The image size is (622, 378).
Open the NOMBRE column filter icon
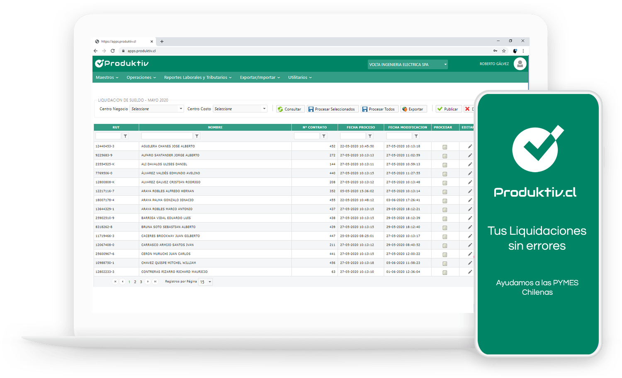pyautogui.click(x=197, y=136)
